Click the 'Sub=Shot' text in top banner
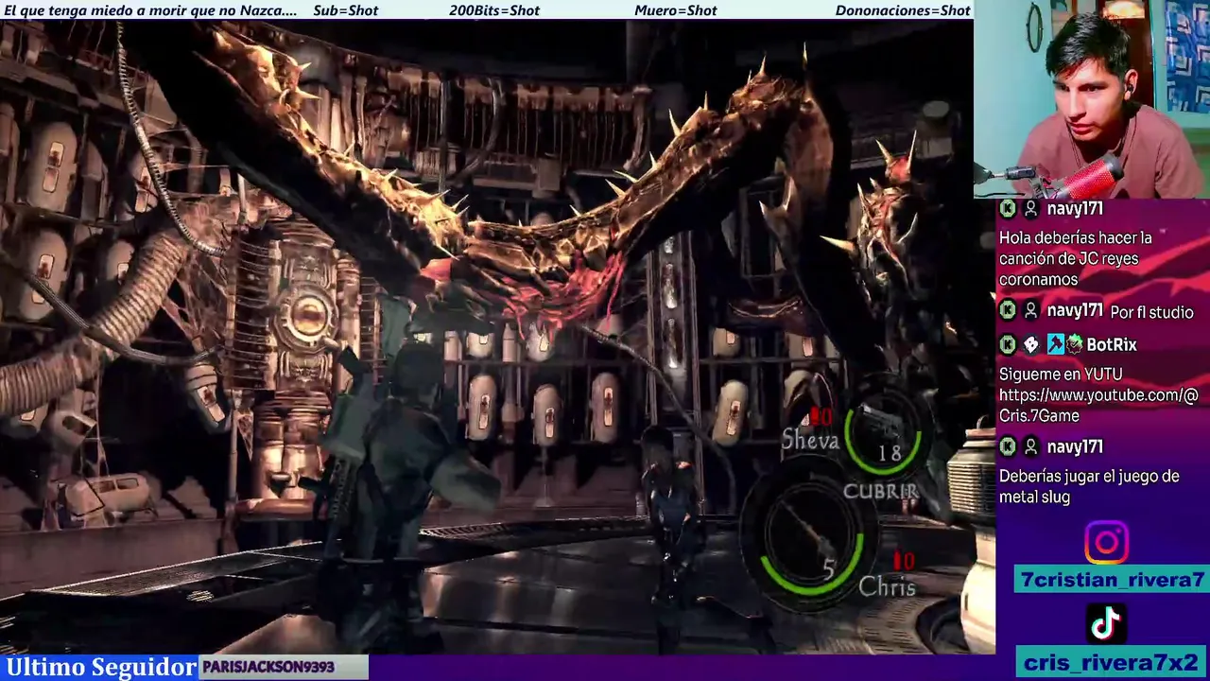The height and width of the screenshot is (681, 1210). click(346, 10)
